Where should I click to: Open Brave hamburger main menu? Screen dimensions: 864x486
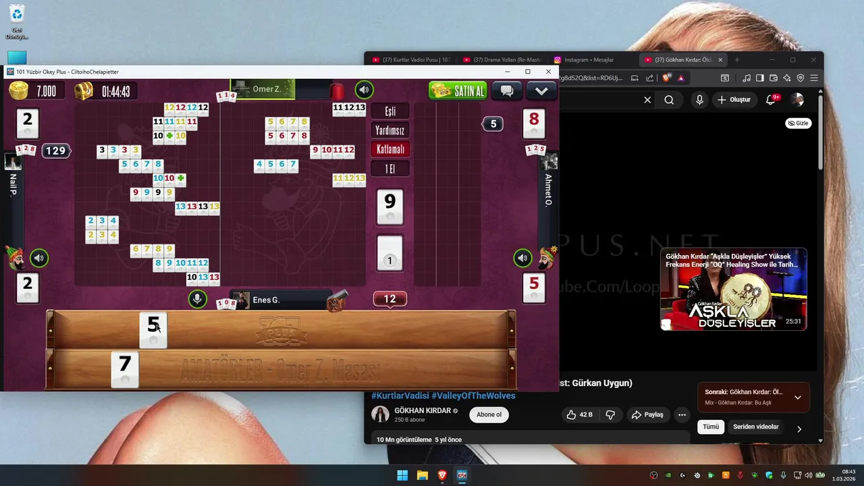pos(814,78)
